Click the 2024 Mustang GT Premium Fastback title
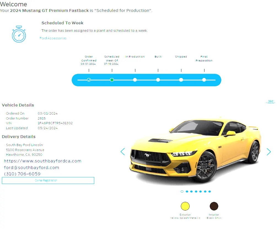Image resolution: width=277 pixels, height=229 pixels. coord(49,11)
